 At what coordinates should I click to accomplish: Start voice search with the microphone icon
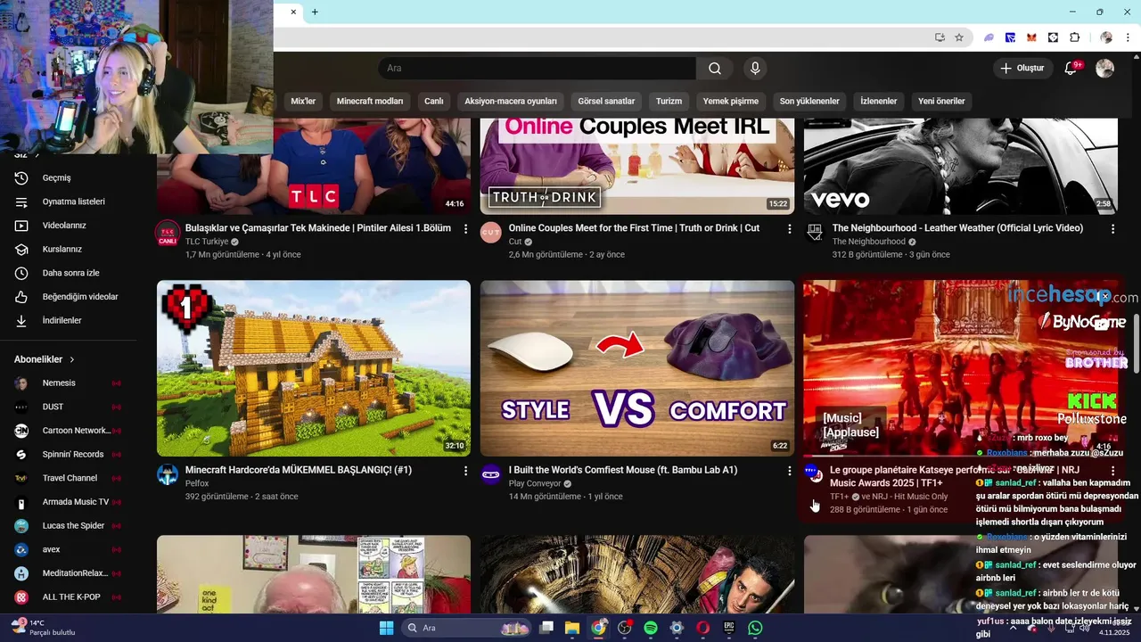[755, 69]
